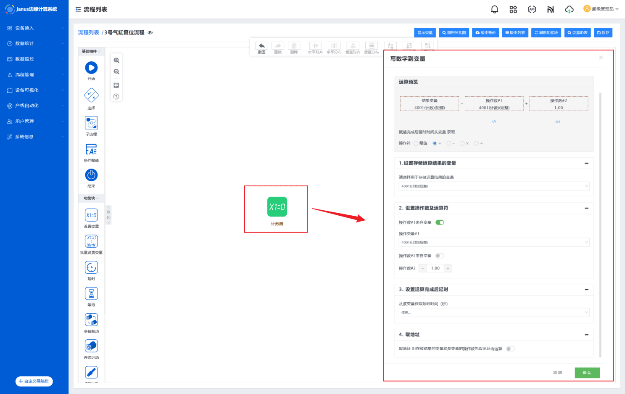Pick the 子流程 subprocess component icon
The height and width of the screenshot is (394, 625).
pyautogui.click(x=91, y=123)
